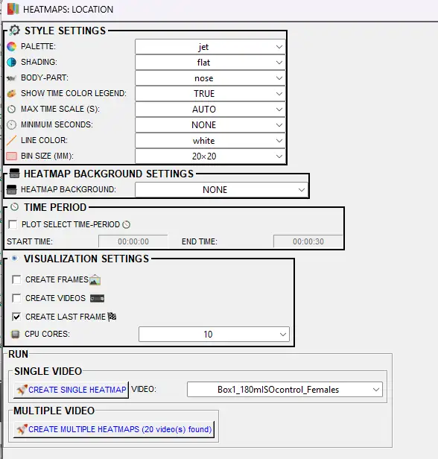This screenshot has height=459, width=438.
Task: Click the flag icon next to Create Last Frame
Action: 112,317
